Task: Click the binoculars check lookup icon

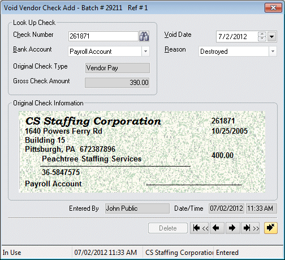Action: click(x=144, y=36)
